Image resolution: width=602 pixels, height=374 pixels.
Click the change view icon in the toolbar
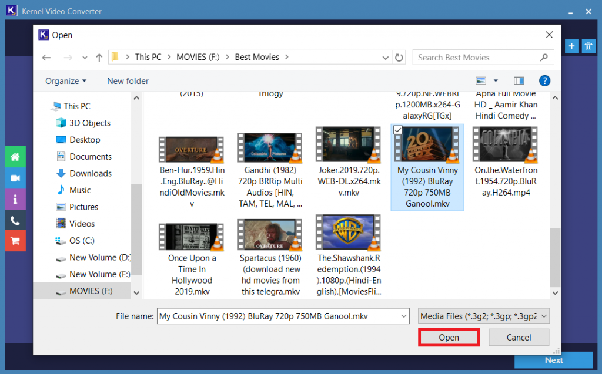coord(482,80)
